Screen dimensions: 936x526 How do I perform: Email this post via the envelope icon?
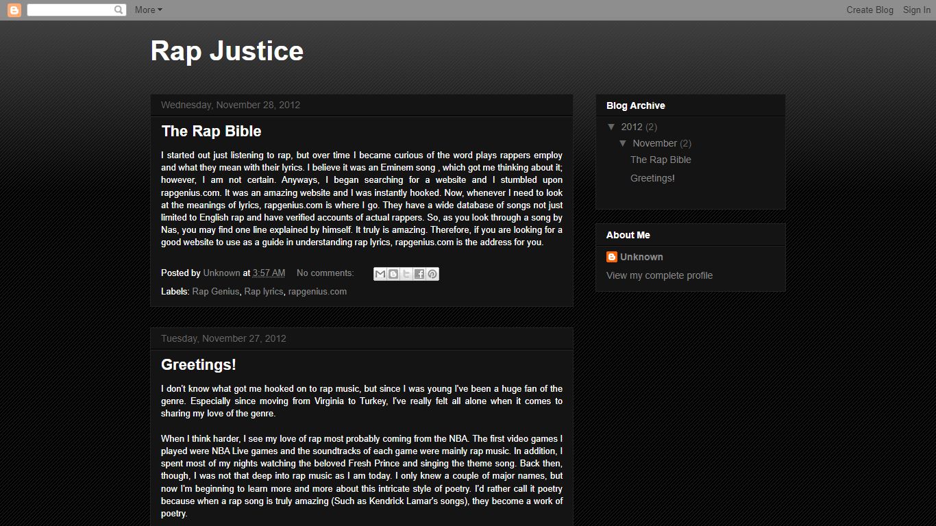pos(380,274)
